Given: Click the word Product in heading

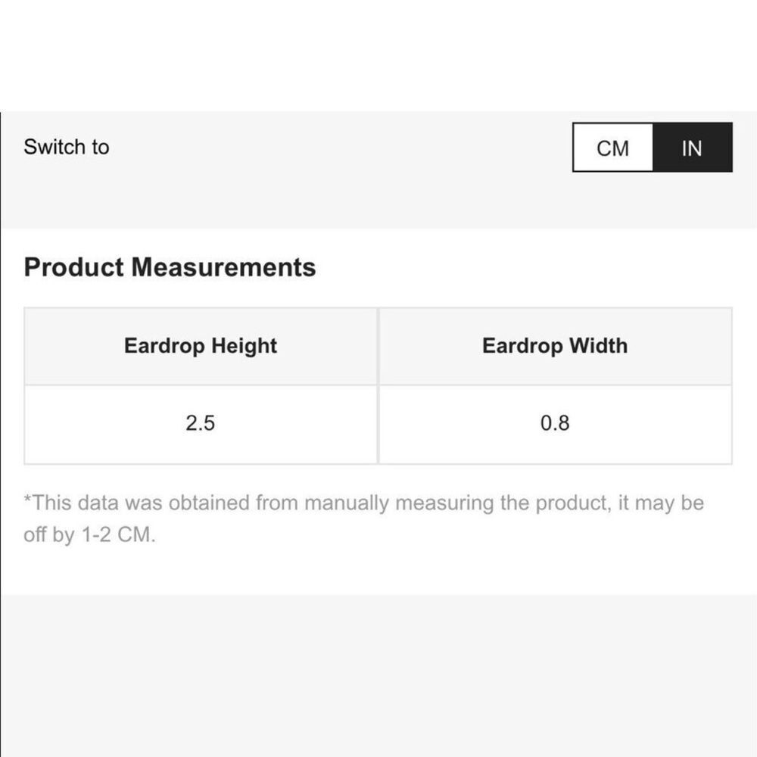Looking at the screenshot, I should [x=74, y=267].
